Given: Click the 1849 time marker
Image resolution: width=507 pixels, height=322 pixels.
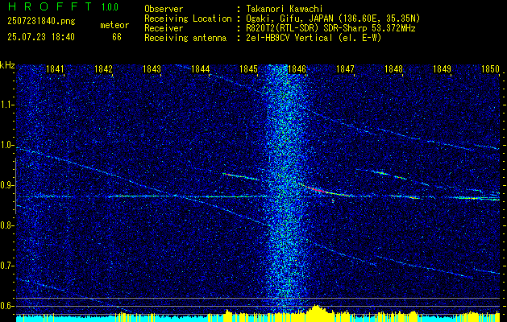Looking at the screenshot, I should 442,68.
